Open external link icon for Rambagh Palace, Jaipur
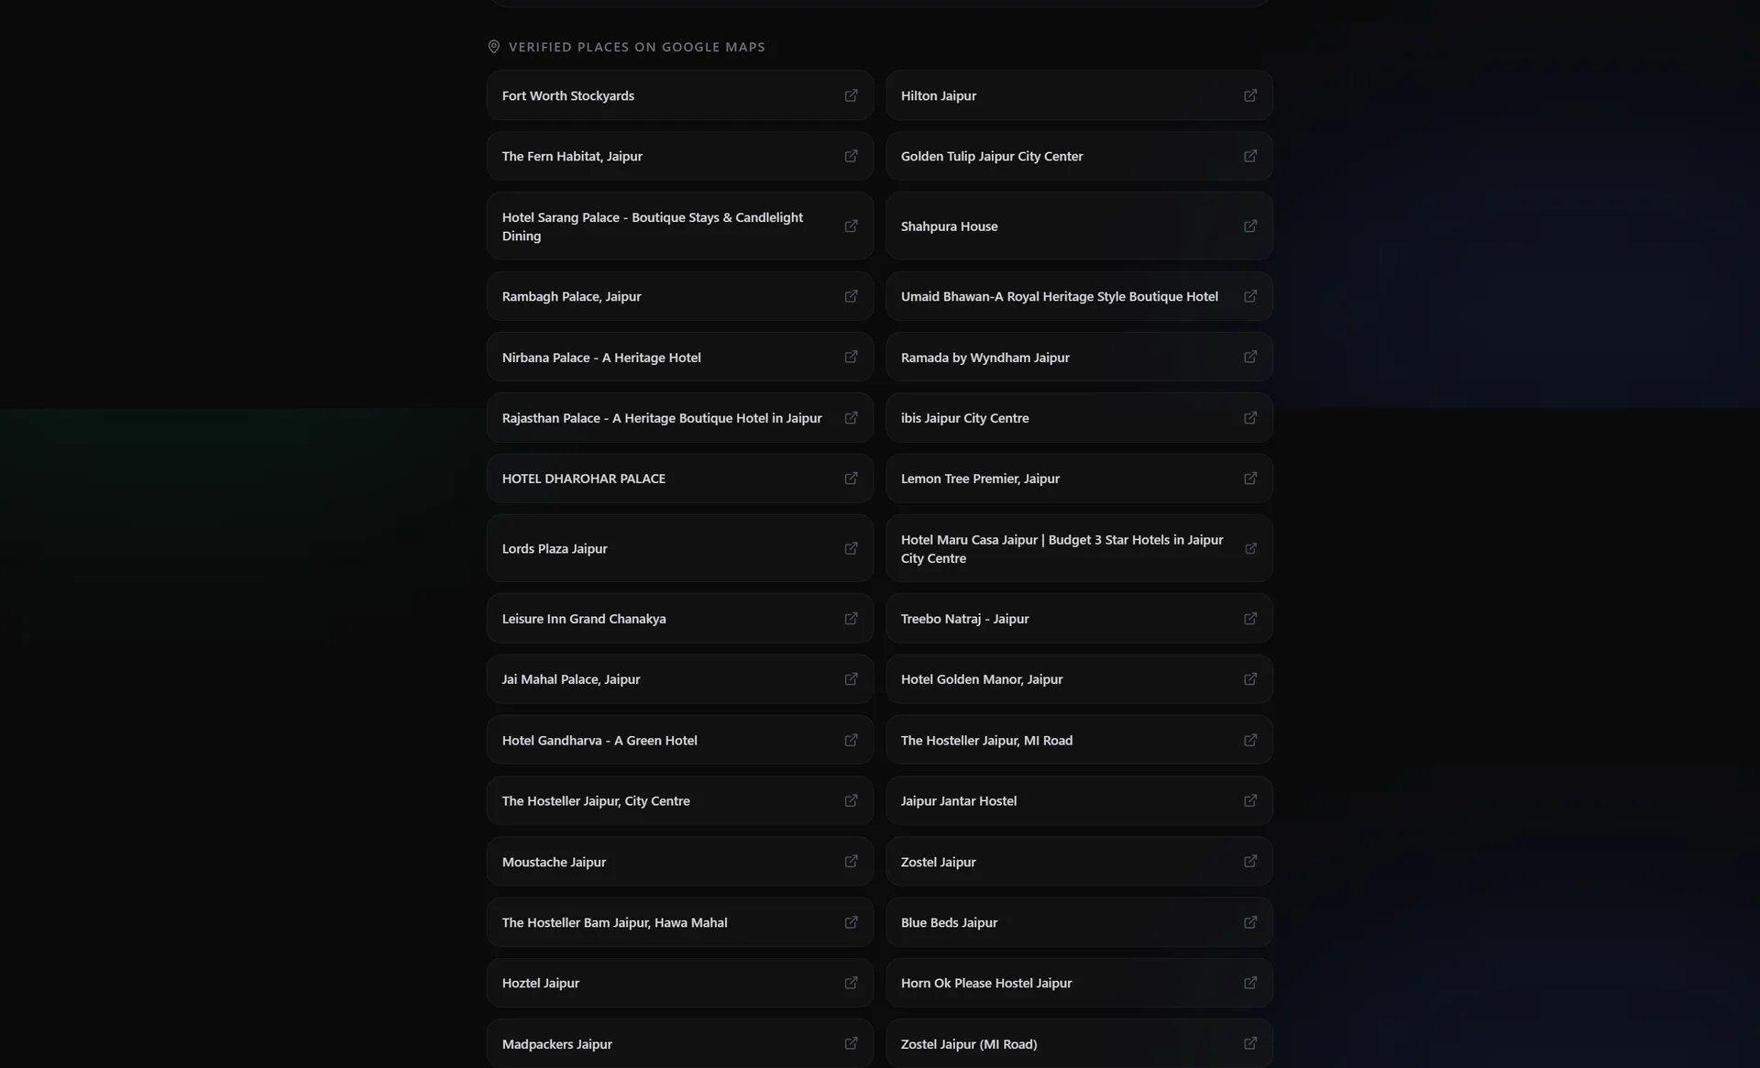This screenshot has height=1068, width=1760. point(851,296)
